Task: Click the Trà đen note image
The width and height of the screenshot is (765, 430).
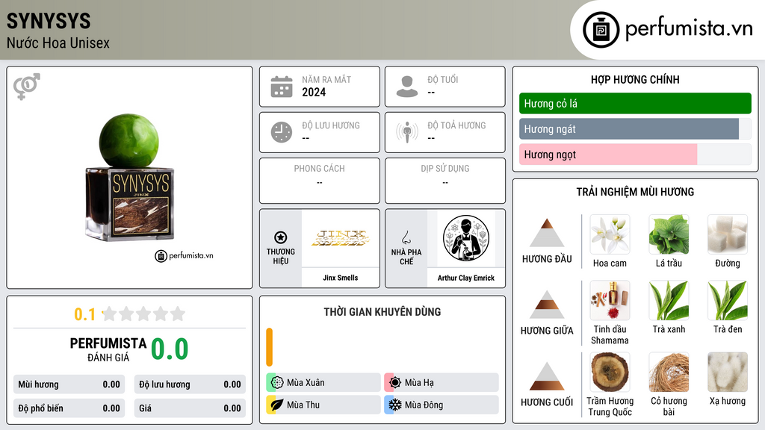Action: coord(728,300)
